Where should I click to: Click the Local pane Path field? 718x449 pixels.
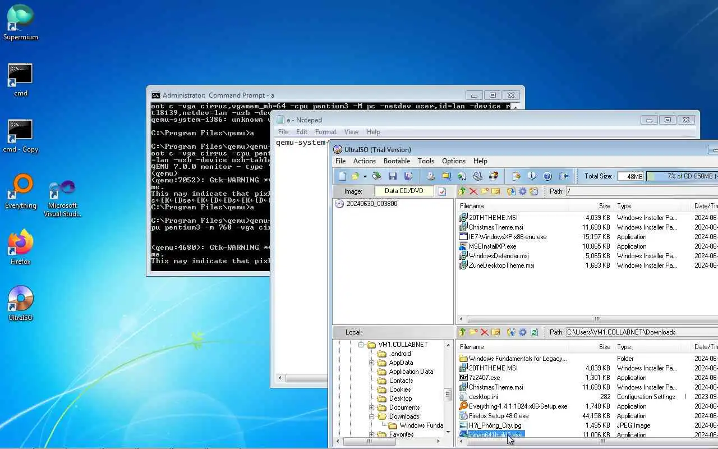click(x=642, y=332)
